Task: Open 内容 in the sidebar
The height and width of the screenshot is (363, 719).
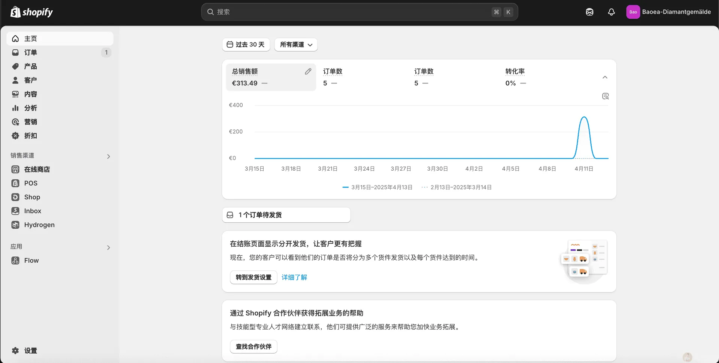Action: point(60,94)
